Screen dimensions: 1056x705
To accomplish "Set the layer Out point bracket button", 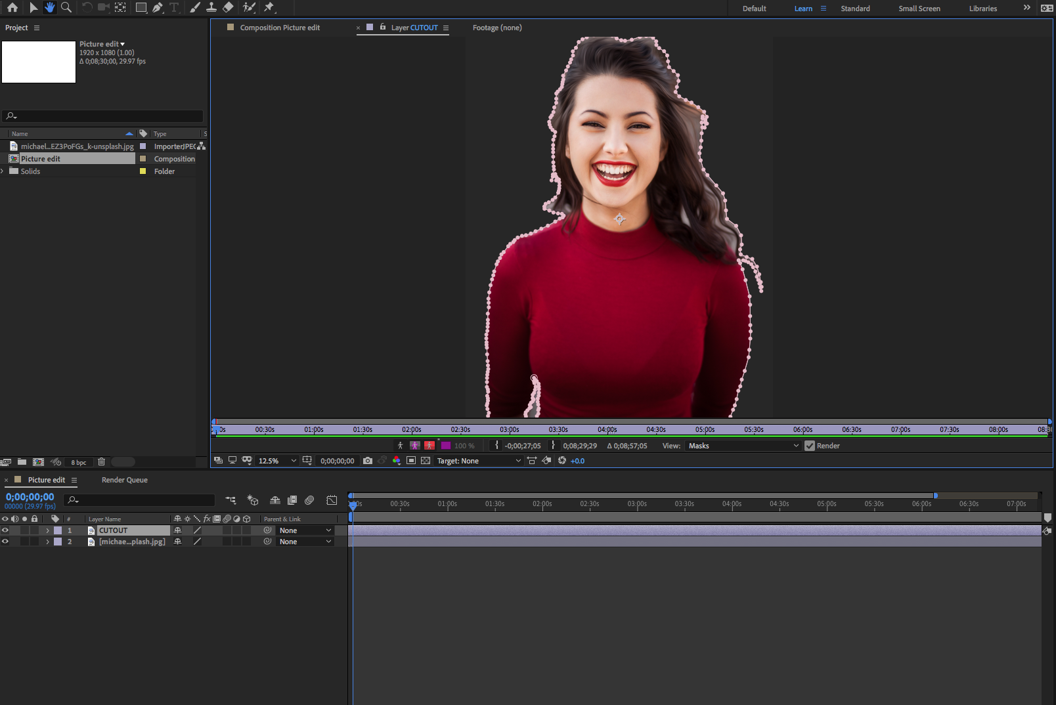I will [x=554, y=446].
